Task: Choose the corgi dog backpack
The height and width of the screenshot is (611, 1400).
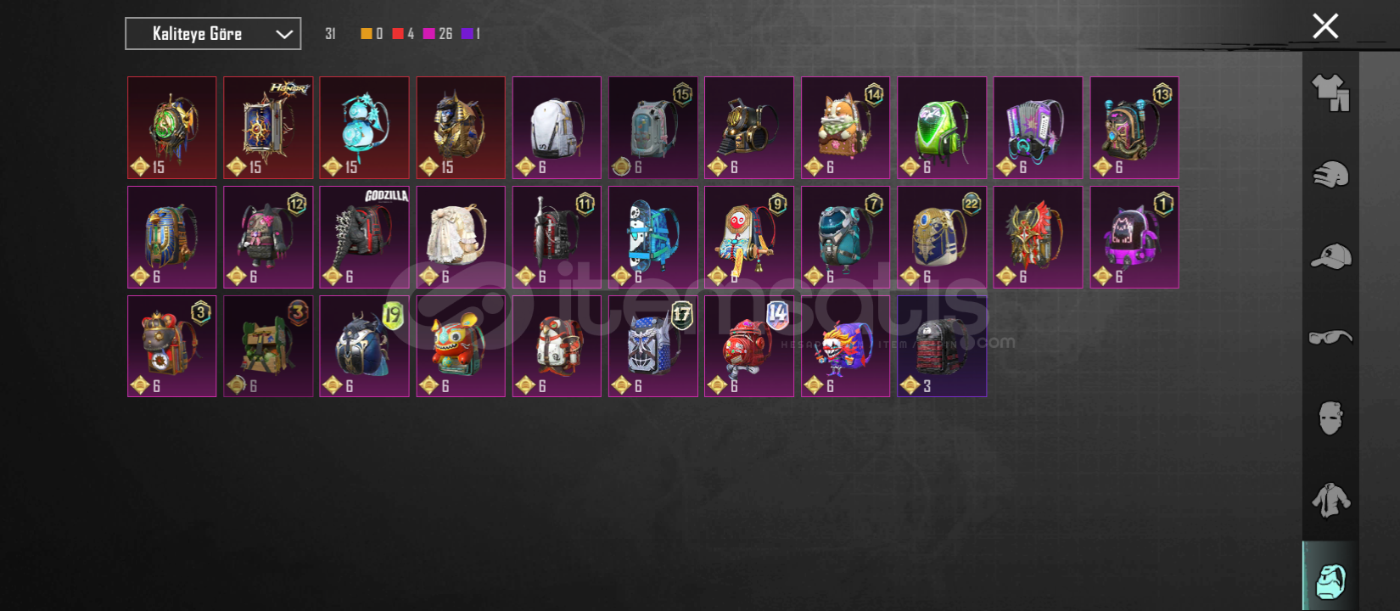Action: pyautogui.click(x=845, y=128)
